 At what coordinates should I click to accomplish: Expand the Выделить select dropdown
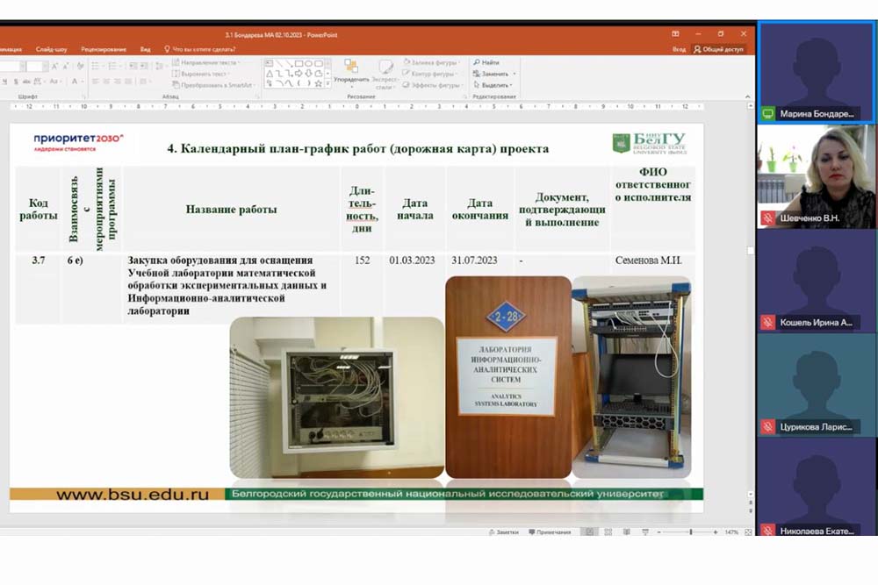(495, 85)
